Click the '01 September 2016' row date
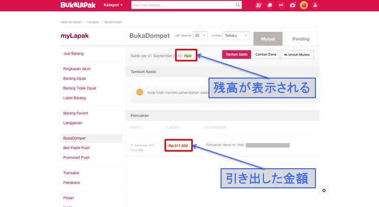Image resolution: width=379 pixels, height=207 pixels. (x=142, y=145)
